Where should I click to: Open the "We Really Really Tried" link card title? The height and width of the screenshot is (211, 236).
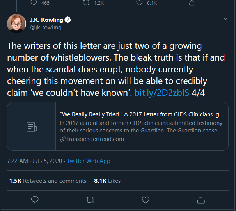point(142,115)
